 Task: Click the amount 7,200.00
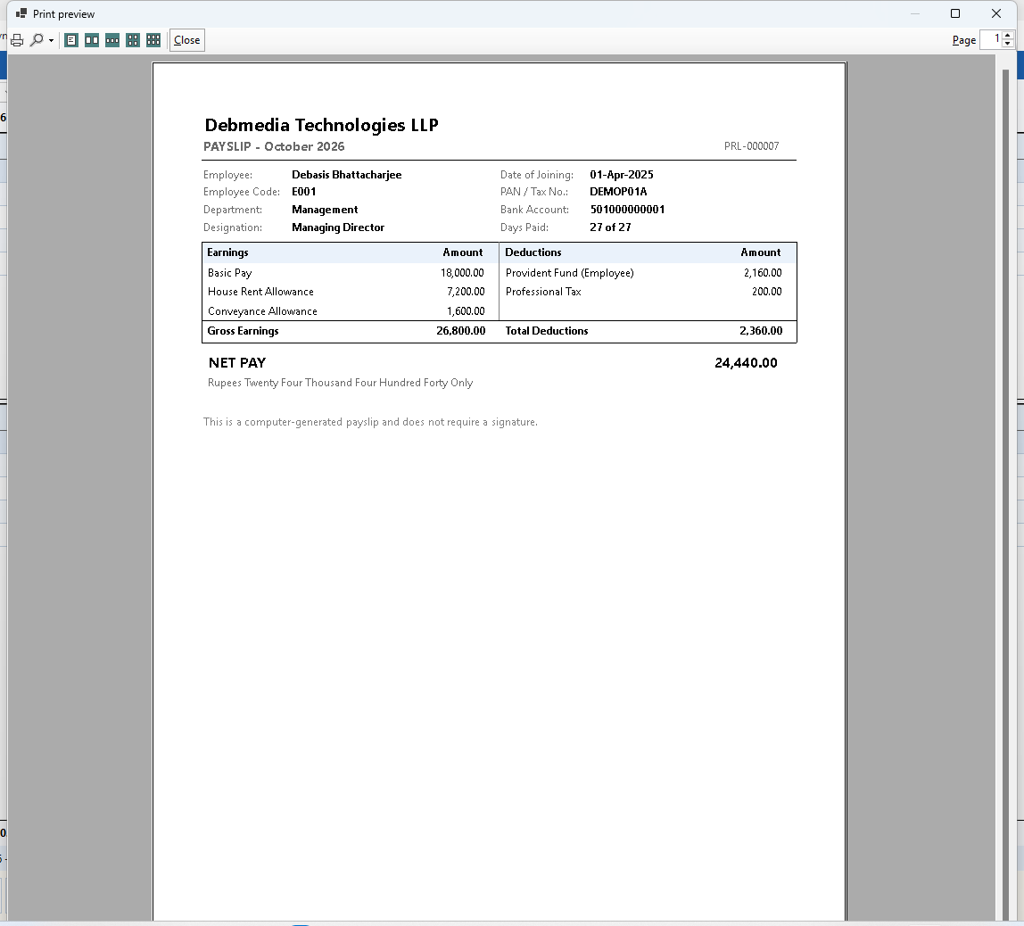pyautogui.click(x=465, y=292)
